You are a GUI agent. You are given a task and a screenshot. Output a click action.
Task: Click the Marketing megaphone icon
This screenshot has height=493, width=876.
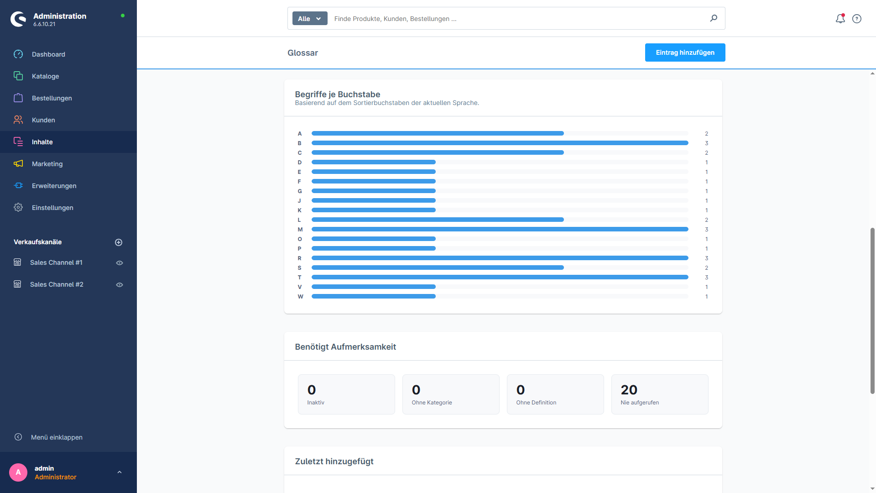pyautogui.click(x=18, y=164)
